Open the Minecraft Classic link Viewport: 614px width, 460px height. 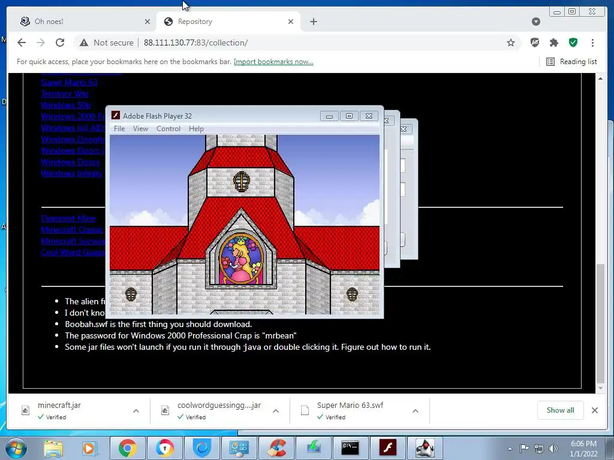[x=72, y=229]
